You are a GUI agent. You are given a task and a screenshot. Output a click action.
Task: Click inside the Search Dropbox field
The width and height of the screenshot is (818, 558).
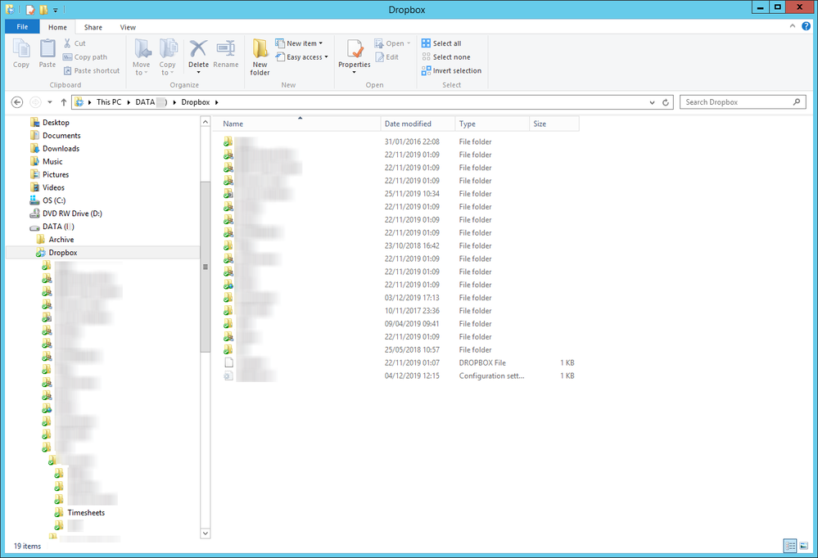pyautogui.click(x=737, y=101)
